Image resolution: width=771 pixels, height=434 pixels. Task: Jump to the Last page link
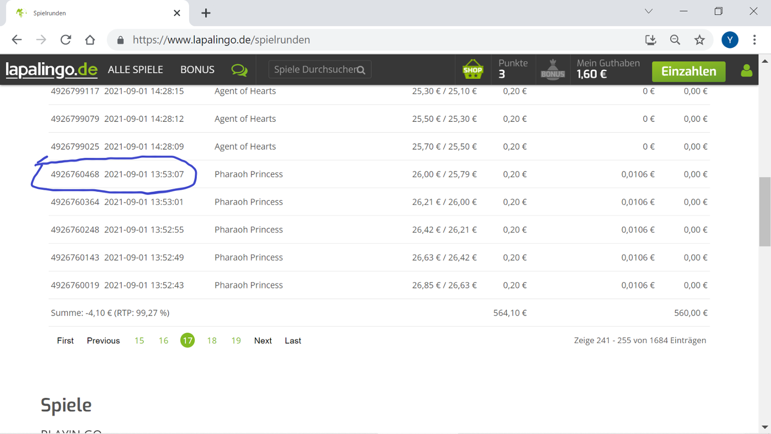coord(293,340)
